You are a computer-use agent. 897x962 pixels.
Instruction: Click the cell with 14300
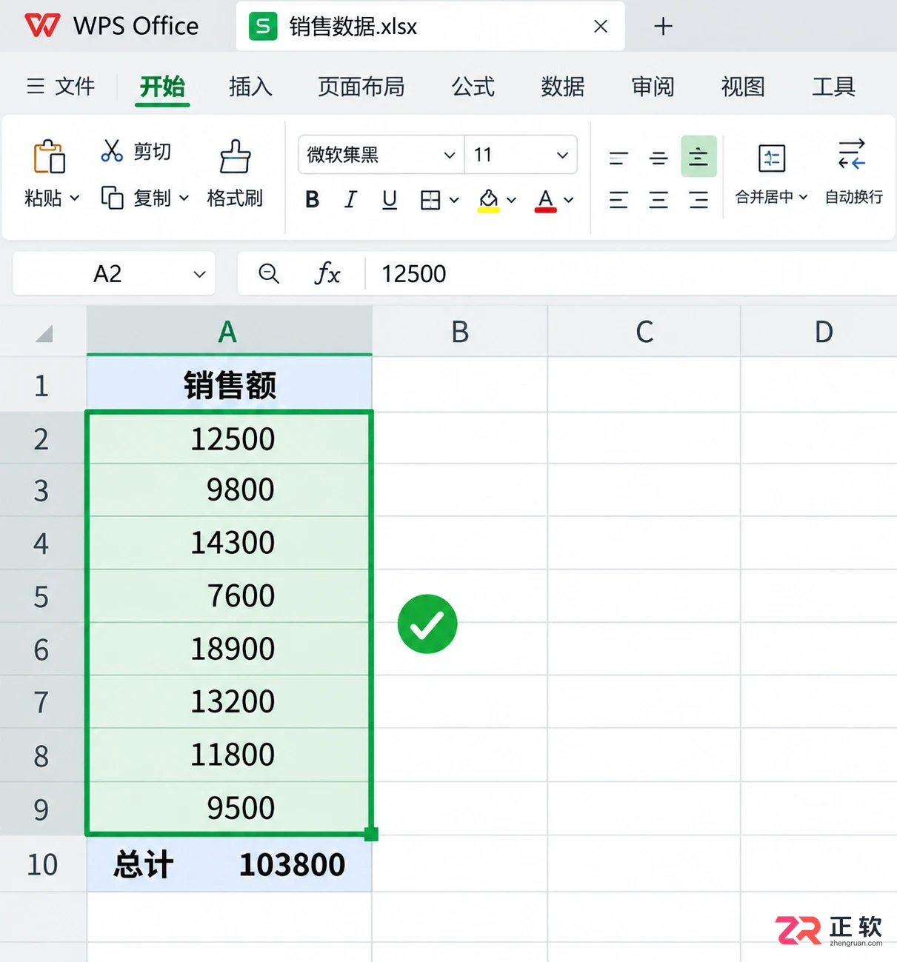230,543
